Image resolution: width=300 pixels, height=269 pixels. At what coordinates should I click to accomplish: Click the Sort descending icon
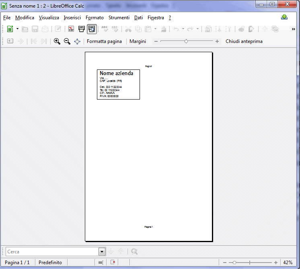coord(228,29)
